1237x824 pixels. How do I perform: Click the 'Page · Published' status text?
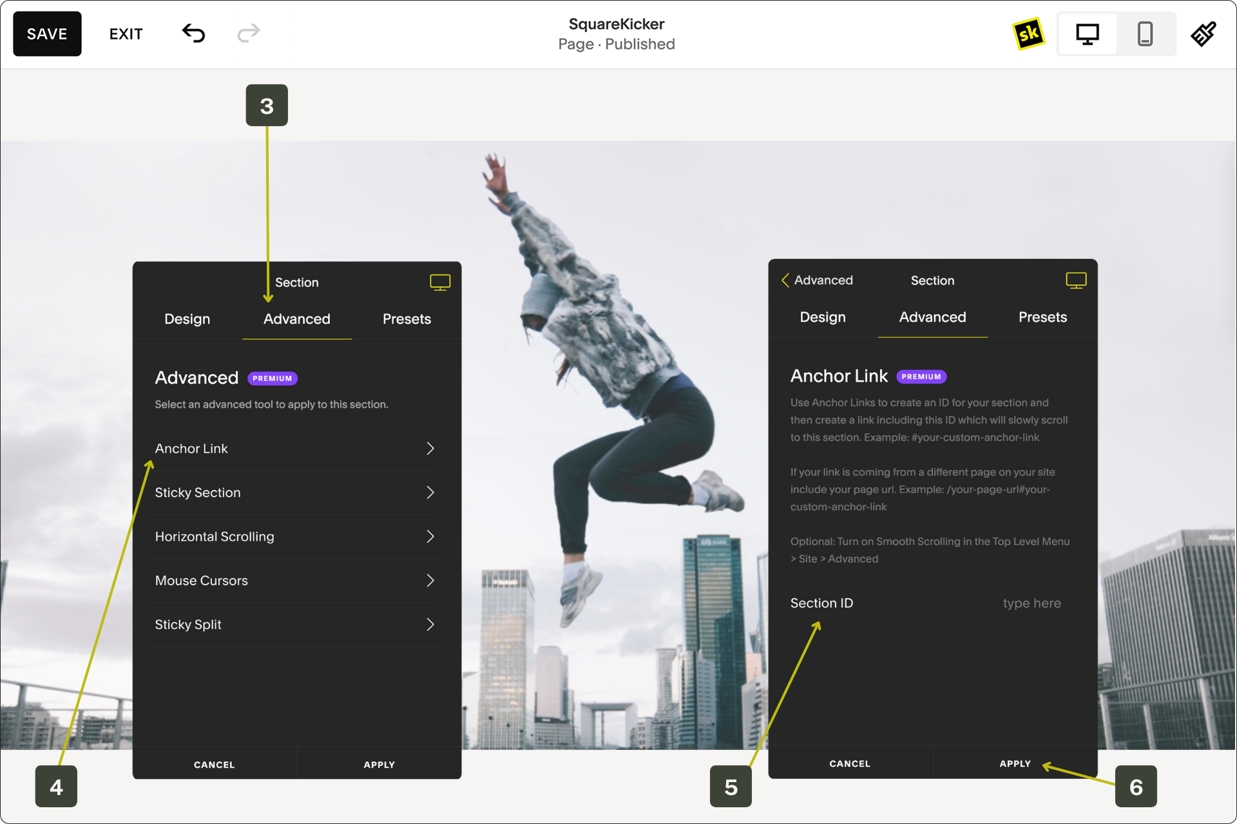(617, 44)
